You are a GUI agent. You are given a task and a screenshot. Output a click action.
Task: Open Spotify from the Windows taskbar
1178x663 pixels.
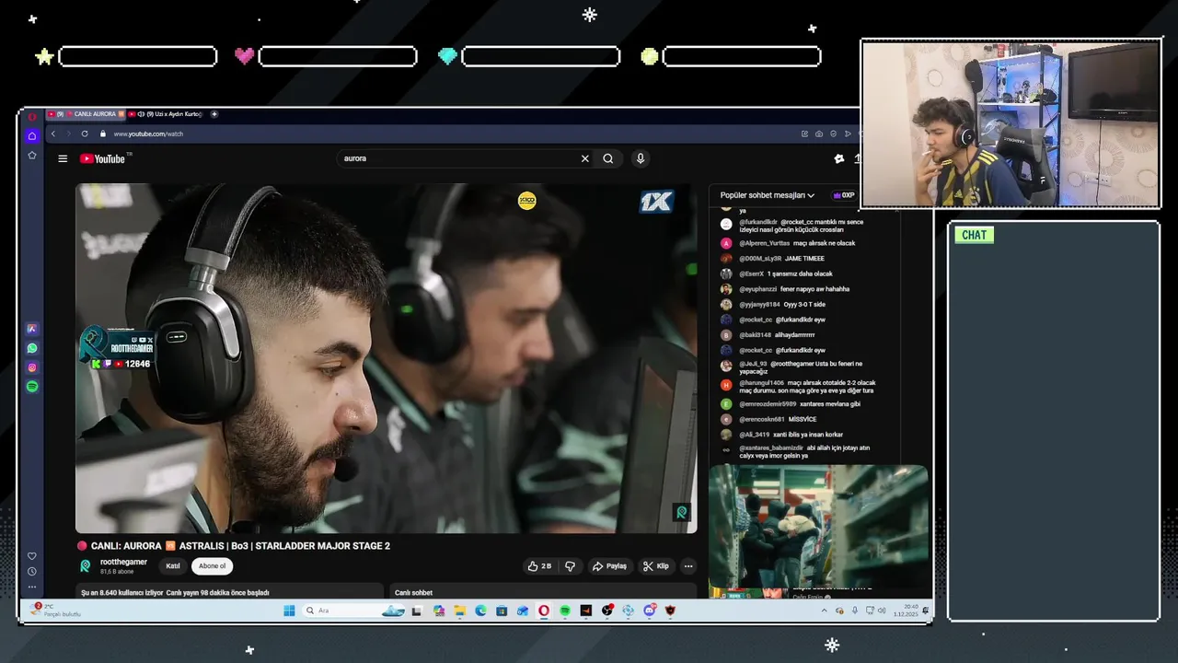click(x=565, y=611)
